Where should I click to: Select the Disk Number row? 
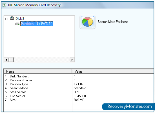point(79,76)
